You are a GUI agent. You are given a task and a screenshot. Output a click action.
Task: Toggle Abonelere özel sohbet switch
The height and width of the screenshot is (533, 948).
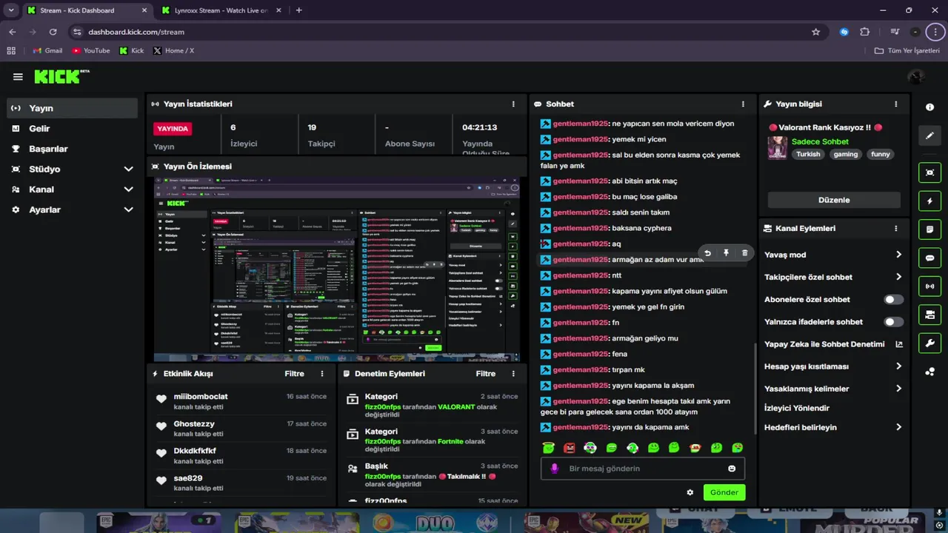(x=894, y=300)
